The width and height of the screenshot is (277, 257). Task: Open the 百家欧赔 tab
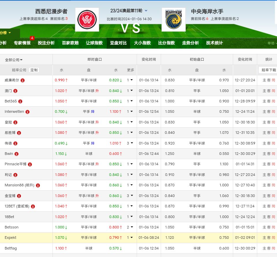coord(70,43)
